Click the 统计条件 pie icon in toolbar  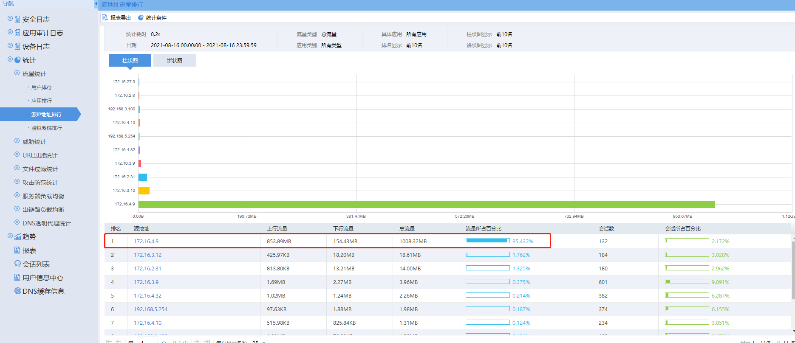tap(141, 18)
